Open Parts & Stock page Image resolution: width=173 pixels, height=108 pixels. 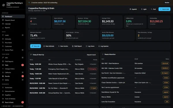[x=13, y=102]
